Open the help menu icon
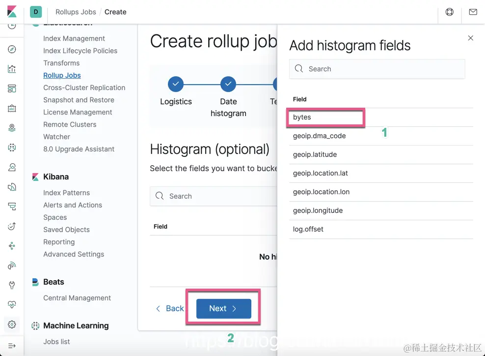 [450, 12]
